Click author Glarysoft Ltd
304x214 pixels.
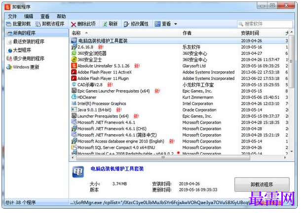[194, 66]
